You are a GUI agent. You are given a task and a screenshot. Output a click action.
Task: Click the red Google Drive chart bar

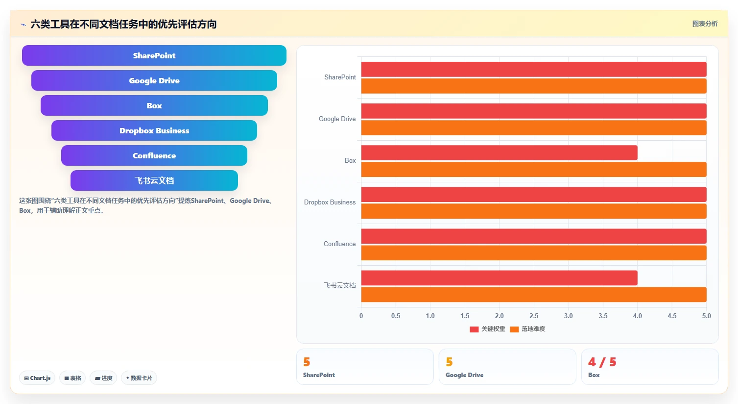pyautogui.click(x=534, y=111)
